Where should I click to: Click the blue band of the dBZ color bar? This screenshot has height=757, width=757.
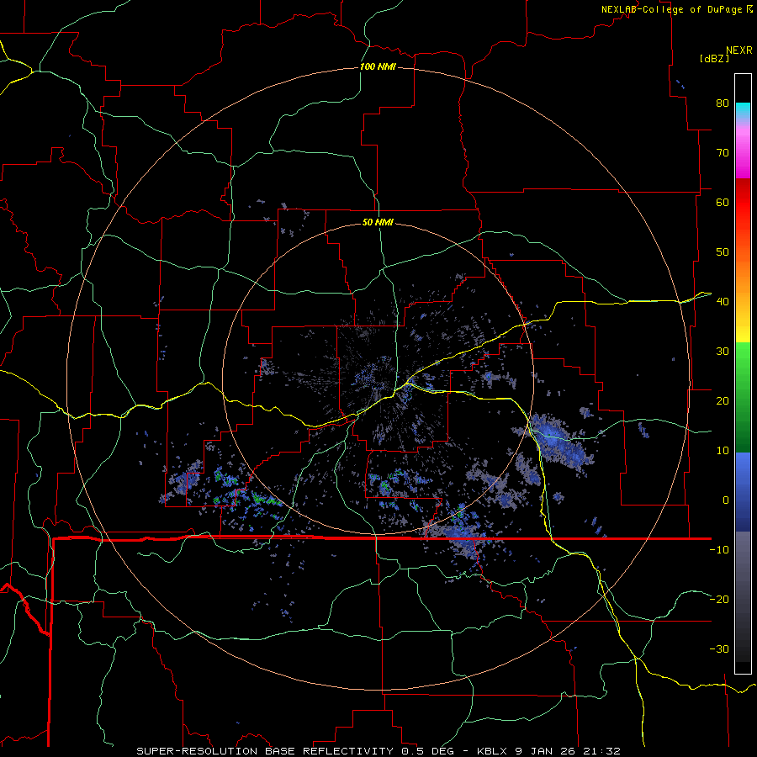coord(743,492)
